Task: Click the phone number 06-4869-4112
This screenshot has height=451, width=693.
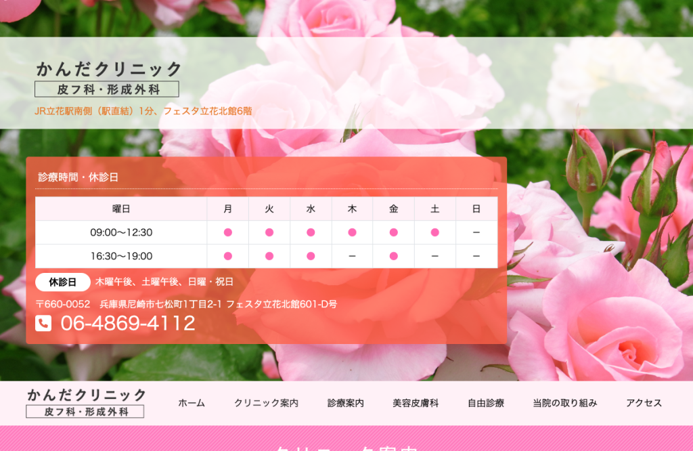Action: click(128, 323)
